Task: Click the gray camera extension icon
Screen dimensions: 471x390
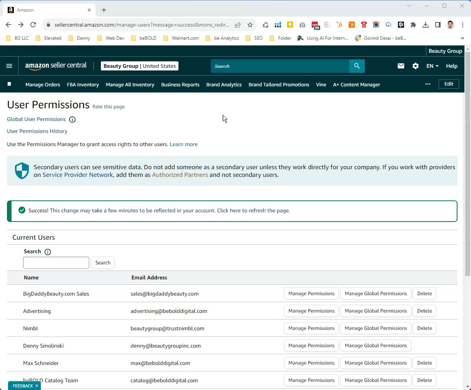Action: [x=302, y=25]
